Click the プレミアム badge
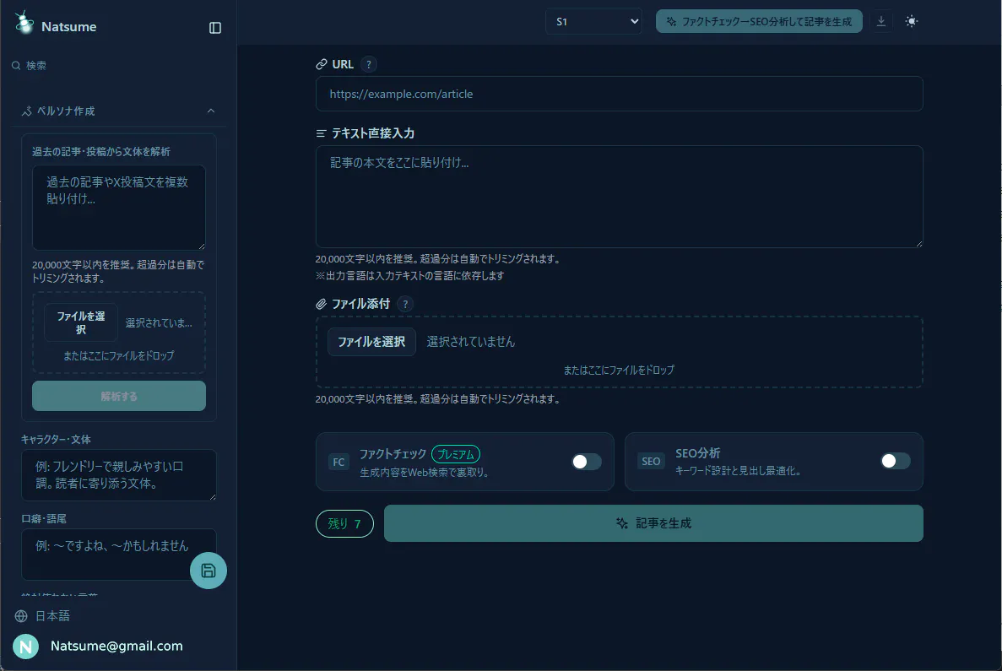Image resolution: width=1002 pixels, height=671 pixels. (456, 454)
